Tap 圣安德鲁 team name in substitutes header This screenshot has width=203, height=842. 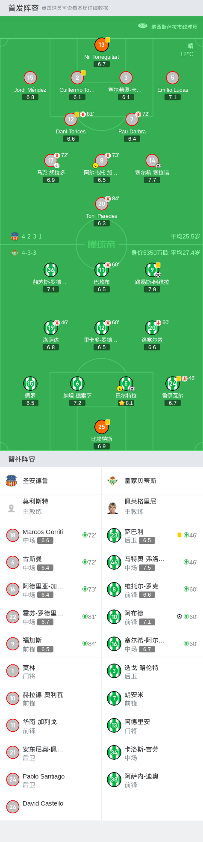[35, 481]
